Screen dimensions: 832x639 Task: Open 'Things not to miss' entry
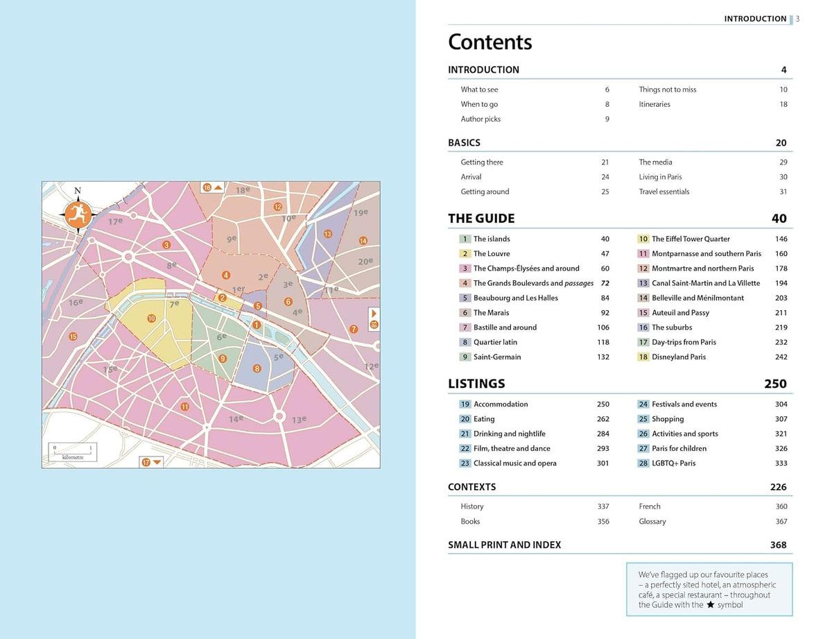(x=668, y=90)
